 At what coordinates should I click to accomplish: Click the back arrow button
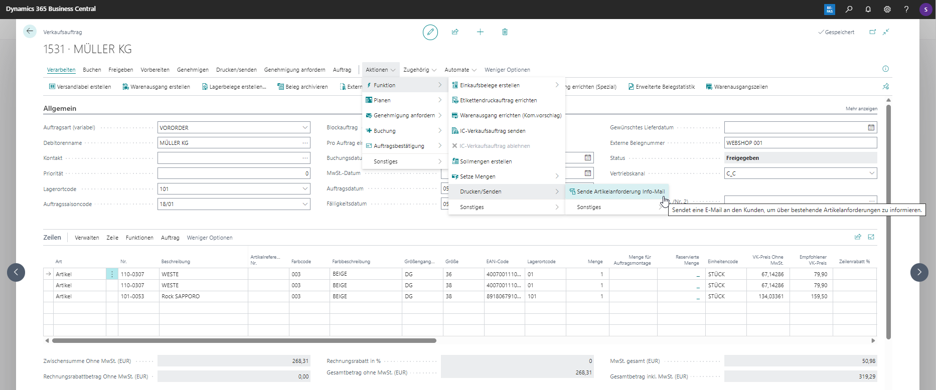click(x=30, y=32)
